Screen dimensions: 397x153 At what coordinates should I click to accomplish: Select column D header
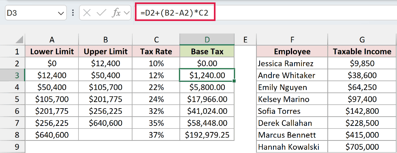pos(207,40)
